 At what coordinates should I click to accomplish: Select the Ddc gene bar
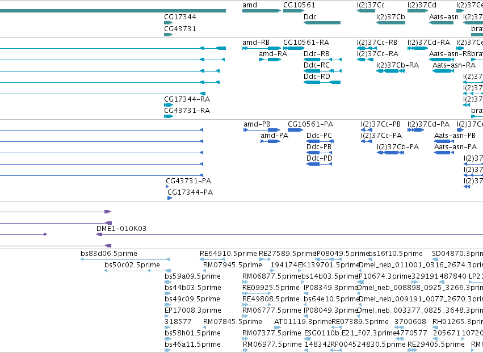322,23
